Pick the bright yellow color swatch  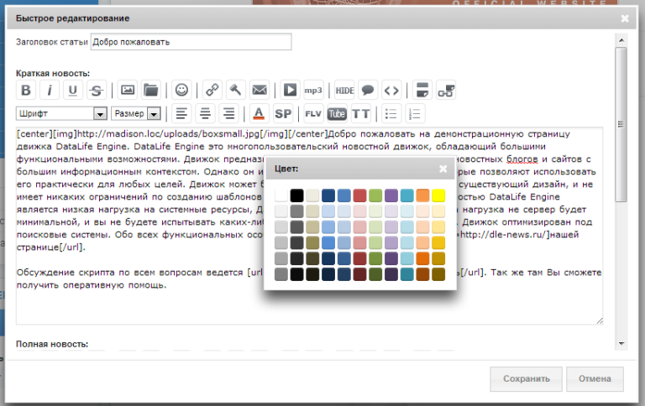(438, 195)
